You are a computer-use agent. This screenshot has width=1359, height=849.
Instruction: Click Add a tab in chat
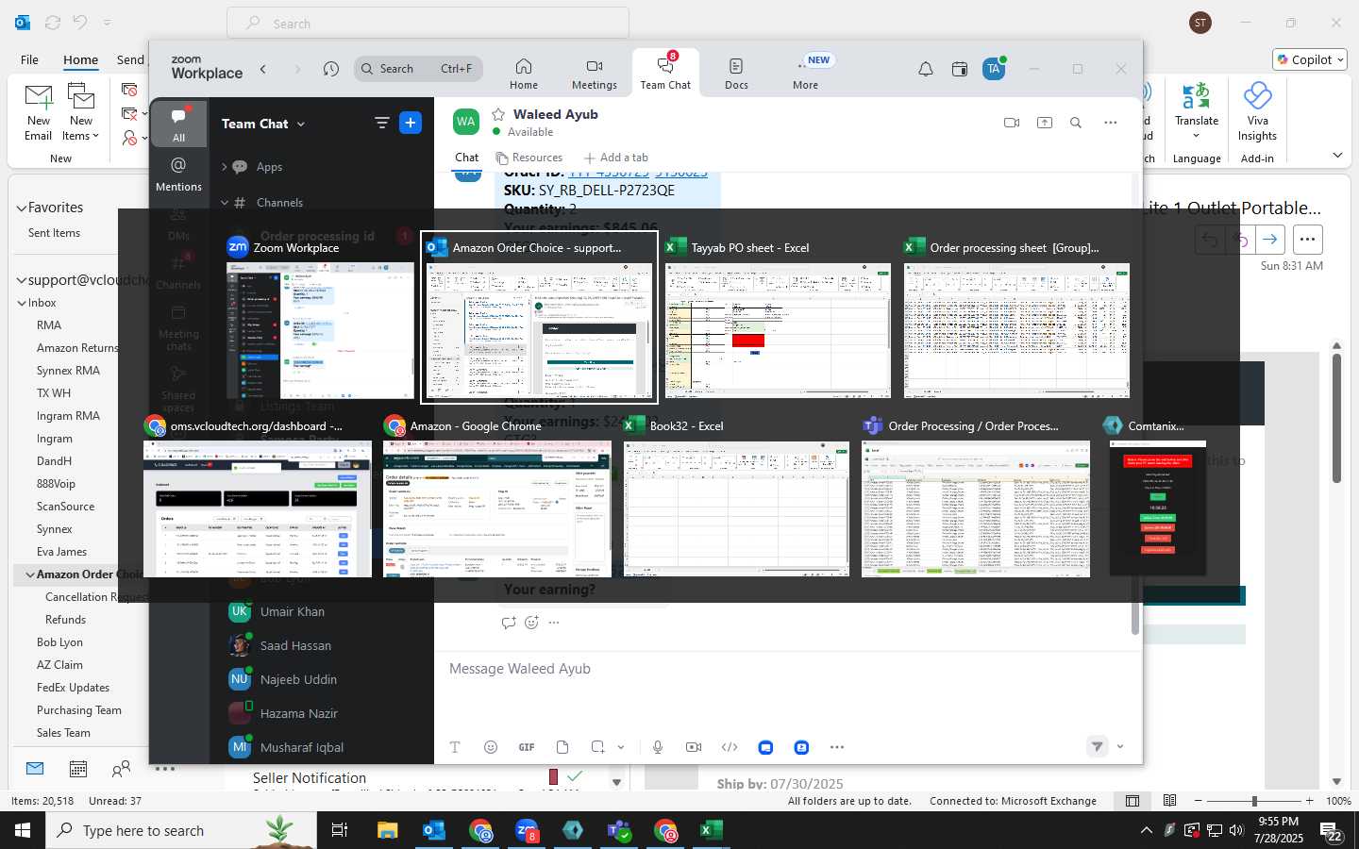616,158
